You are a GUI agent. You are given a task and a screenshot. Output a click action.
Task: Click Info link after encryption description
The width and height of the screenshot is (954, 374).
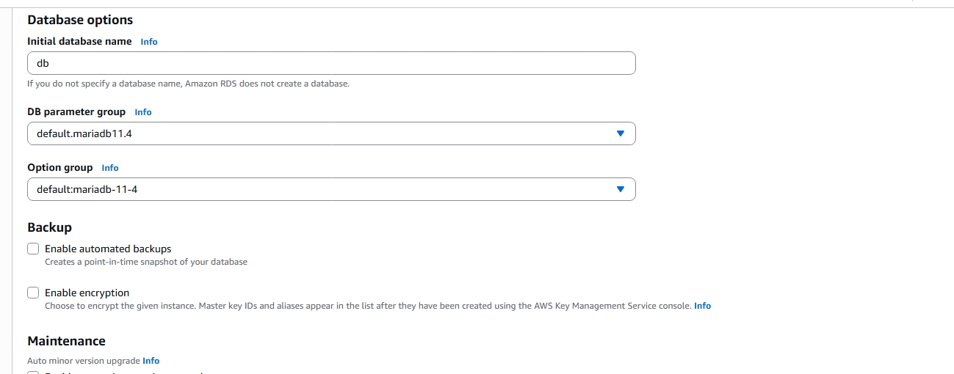702,306
